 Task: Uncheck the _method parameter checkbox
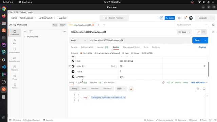pos(73,77)
